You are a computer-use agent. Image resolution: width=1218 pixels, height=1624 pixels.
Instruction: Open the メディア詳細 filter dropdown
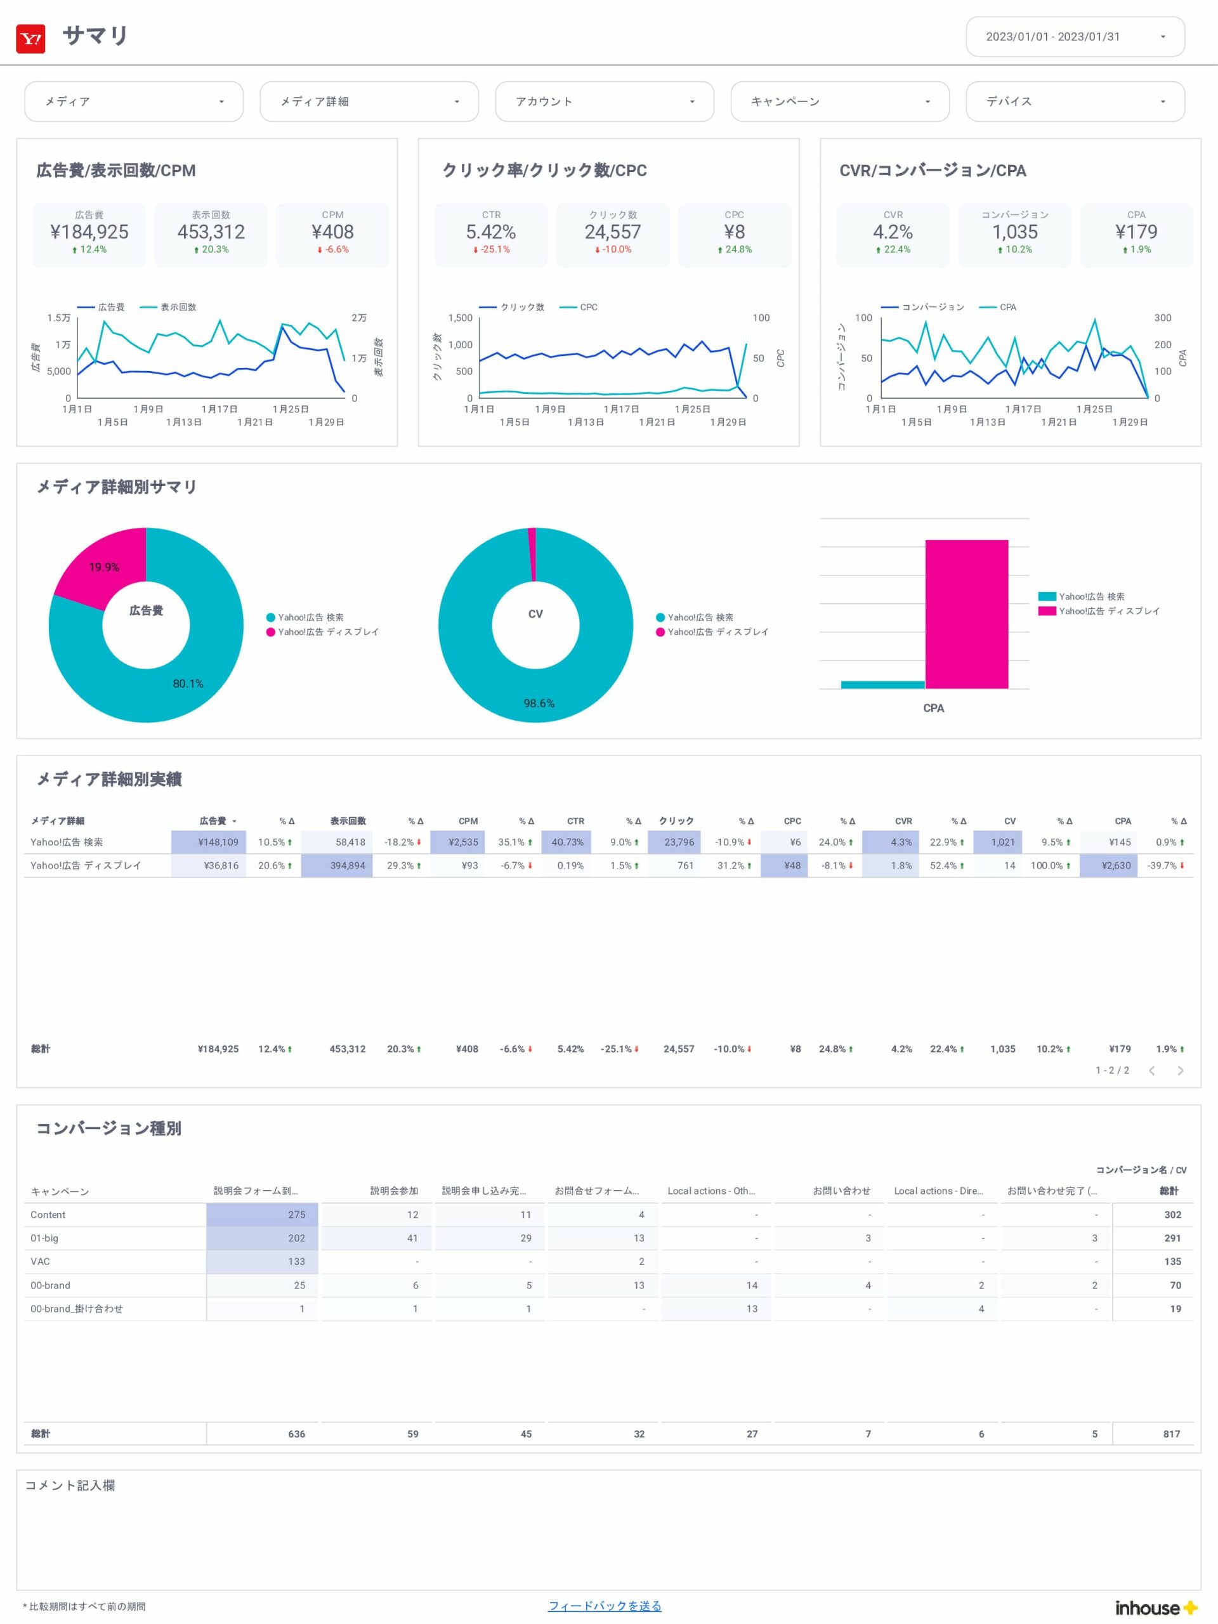point(369,101)
